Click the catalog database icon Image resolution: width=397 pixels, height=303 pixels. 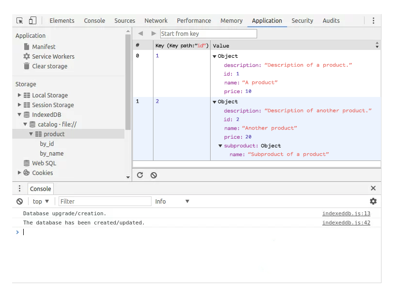pyautogui.click(x=32, y=124)
